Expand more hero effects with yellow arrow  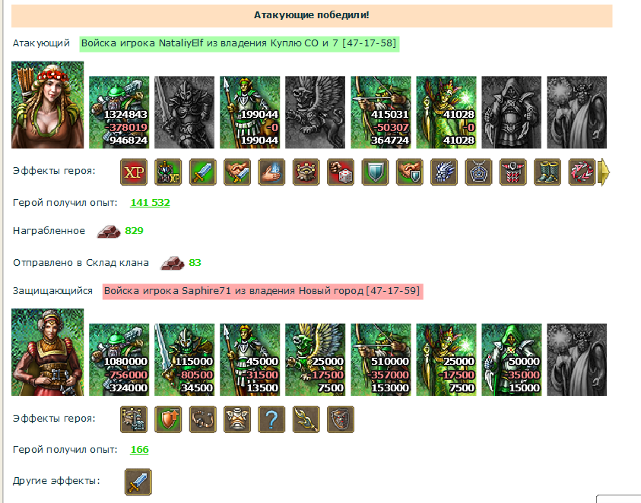click(604, 172)
